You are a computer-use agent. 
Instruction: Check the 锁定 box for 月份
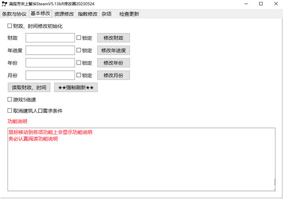[79, 75]
